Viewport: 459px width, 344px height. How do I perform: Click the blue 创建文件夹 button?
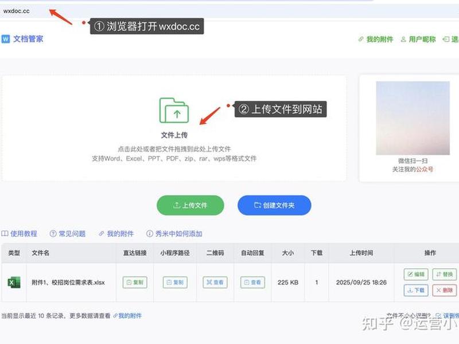274,205
